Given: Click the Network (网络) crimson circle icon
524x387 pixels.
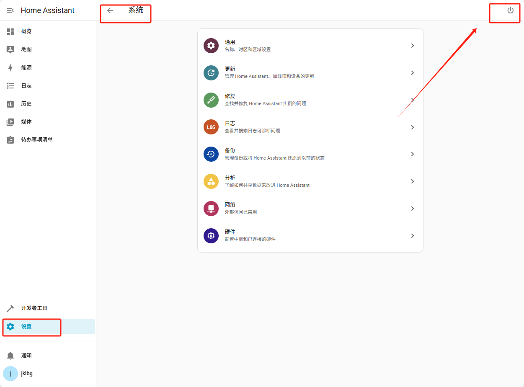Looking at the screenshot, I should tap(211, 209).
